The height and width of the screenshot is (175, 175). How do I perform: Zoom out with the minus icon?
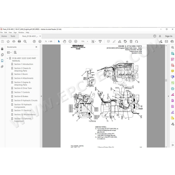click(70, 41)
